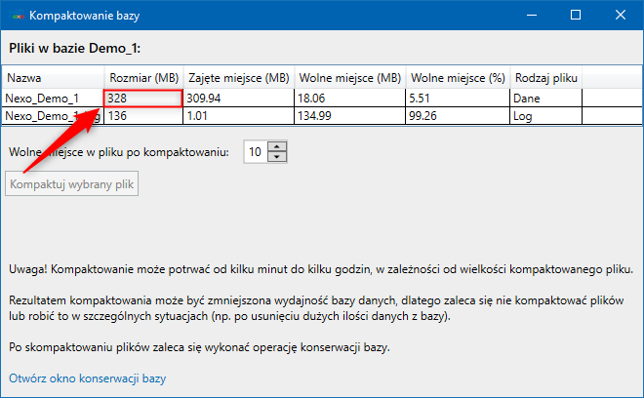644x398 pixels.
Task: Click the 136 size cell in Log row
Action: point(142,116)
